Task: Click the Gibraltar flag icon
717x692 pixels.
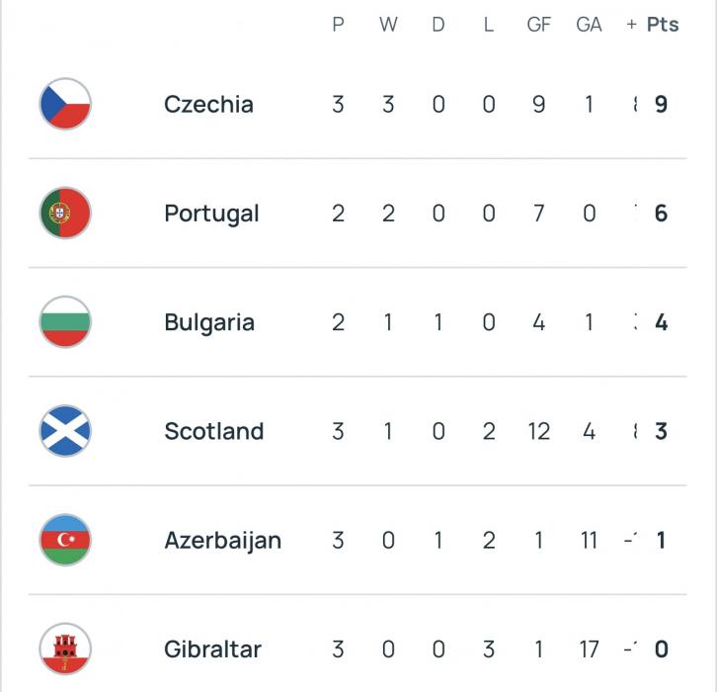Action: pos(65,649)
